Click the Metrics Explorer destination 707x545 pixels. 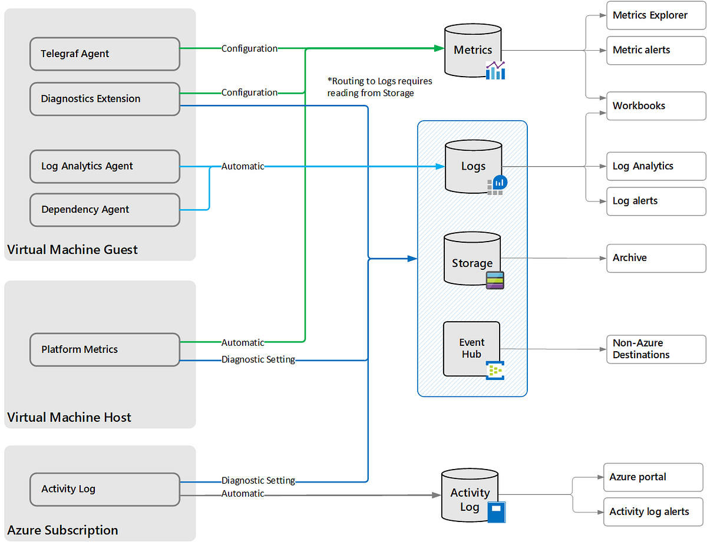tap(656, 15)
